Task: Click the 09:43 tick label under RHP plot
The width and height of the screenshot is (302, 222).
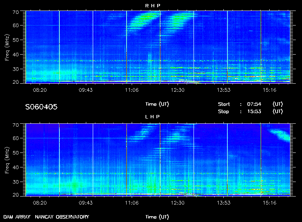Action: click(x=86, y=90)
